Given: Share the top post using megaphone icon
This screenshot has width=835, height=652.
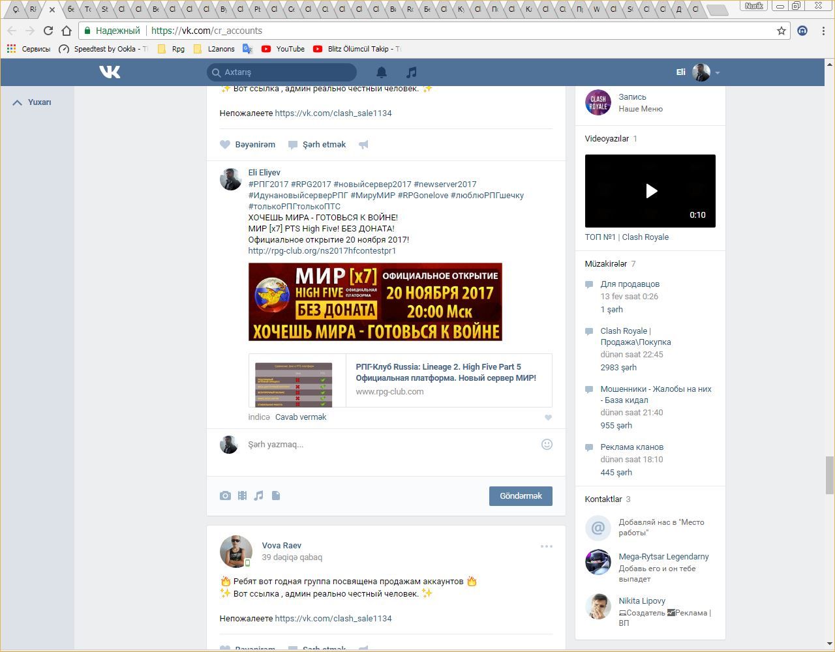Looking at the screenshot, I should click(x=363, y=145).
